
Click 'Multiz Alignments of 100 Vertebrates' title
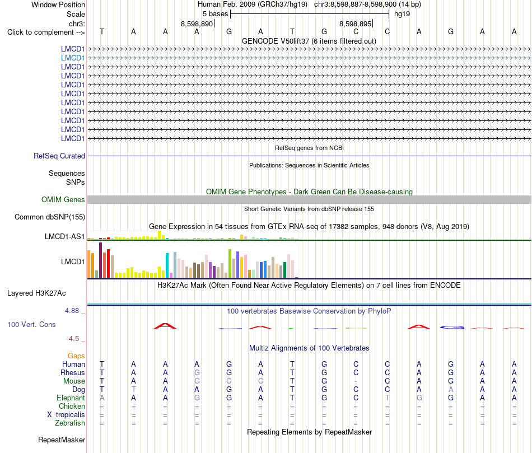click(309, 348)
